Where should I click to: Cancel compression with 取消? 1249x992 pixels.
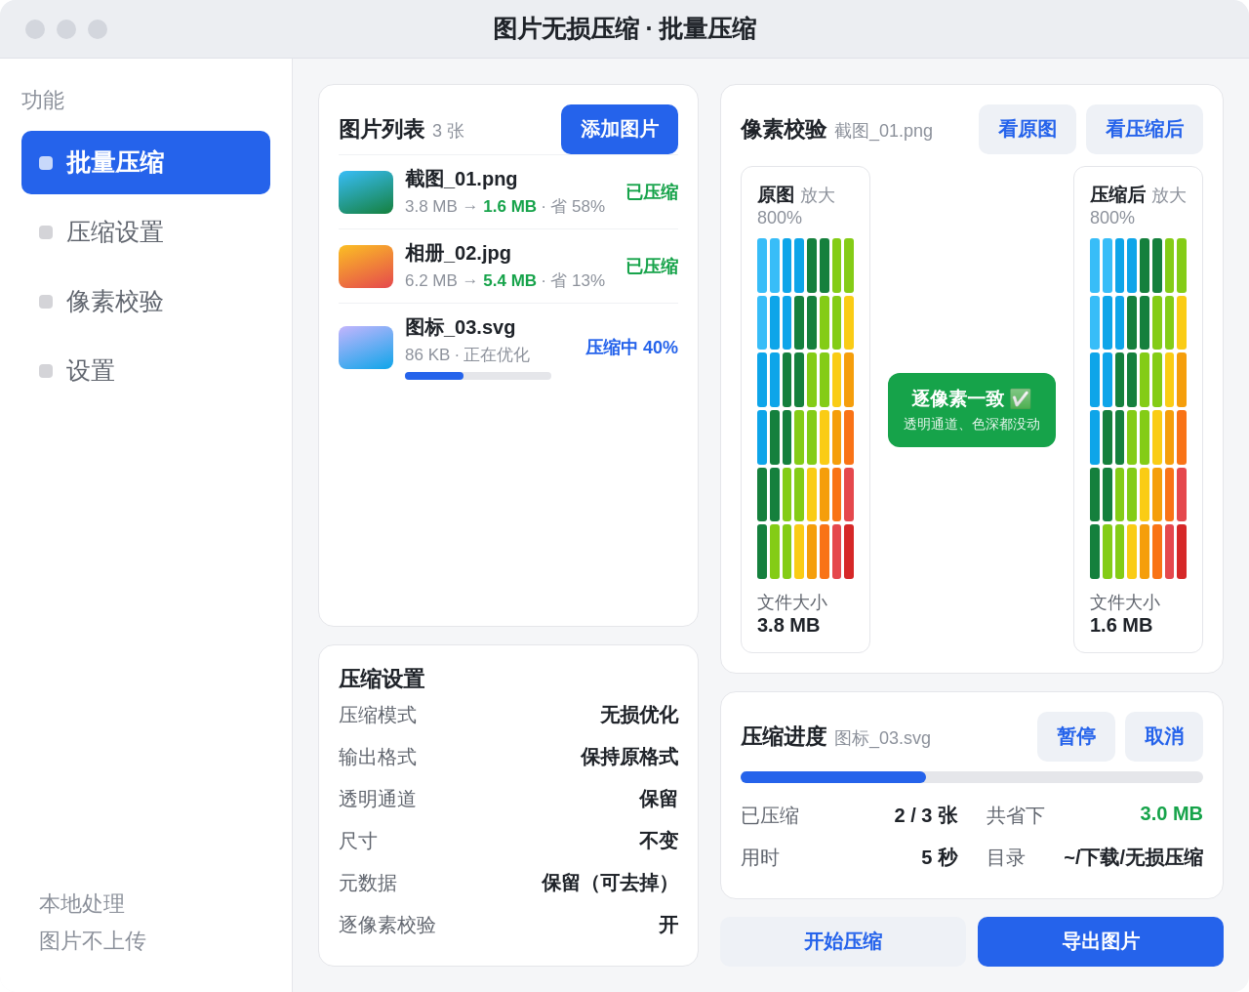click(1164, 736)
